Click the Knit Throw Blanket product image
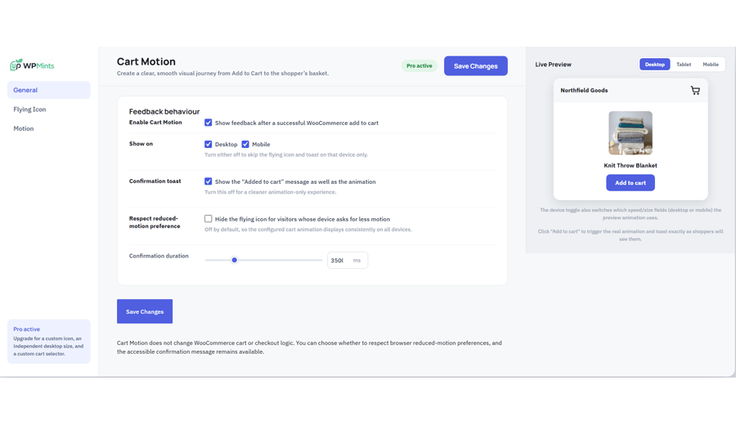Screen dimensions: 736x425 pos(631,133)
